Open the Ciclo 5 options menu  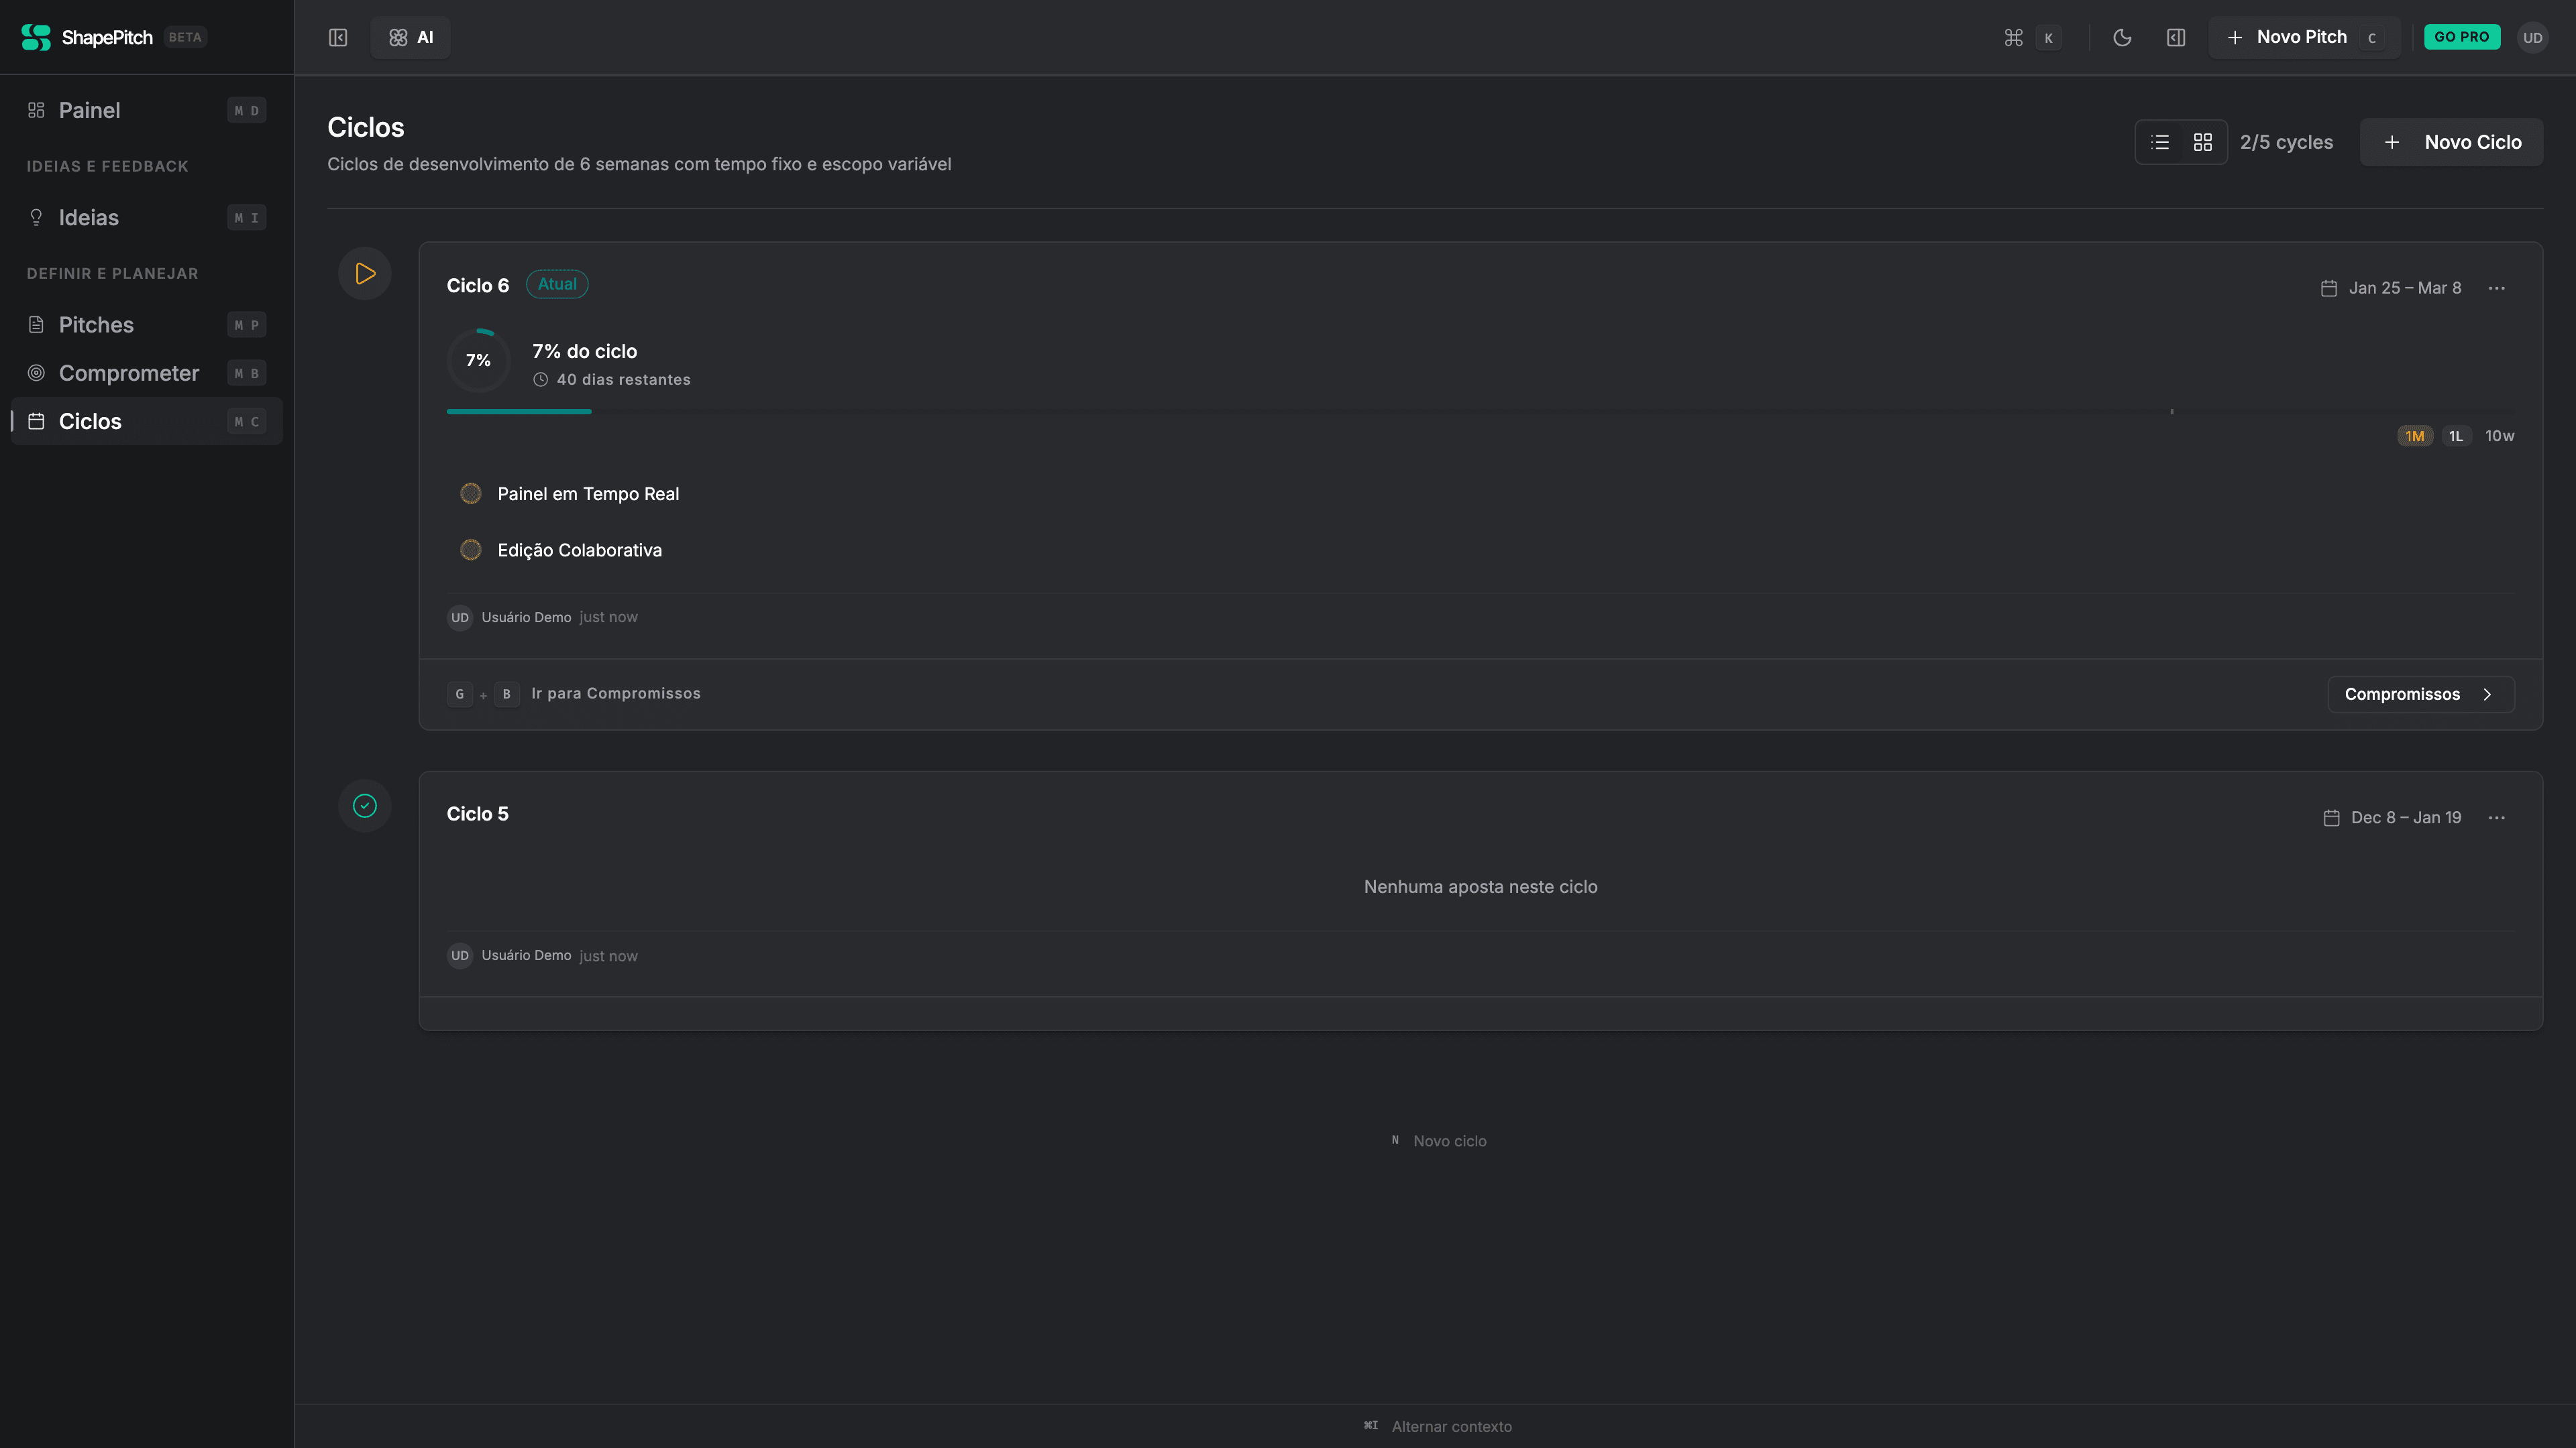(2496, 817)
